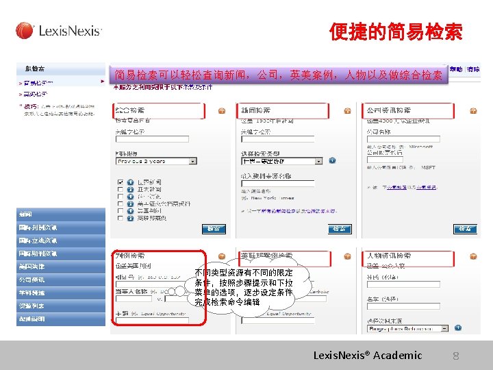Open help icon beside 综合检索 panel title
The image size is (493, 370).
[222, 111]
